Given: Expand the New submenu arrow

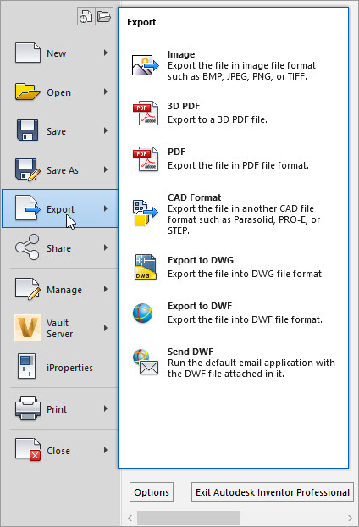Looking at the screenshot, I should tap(106, 53).
